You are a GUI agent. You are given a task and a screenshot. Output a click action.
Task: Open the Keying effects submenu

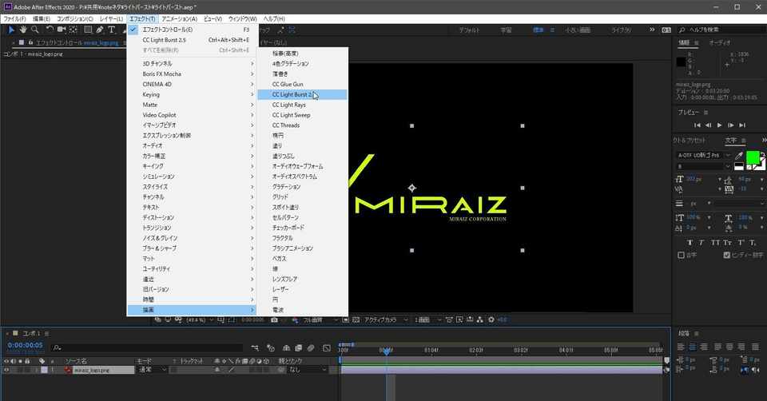click(192, 94)
